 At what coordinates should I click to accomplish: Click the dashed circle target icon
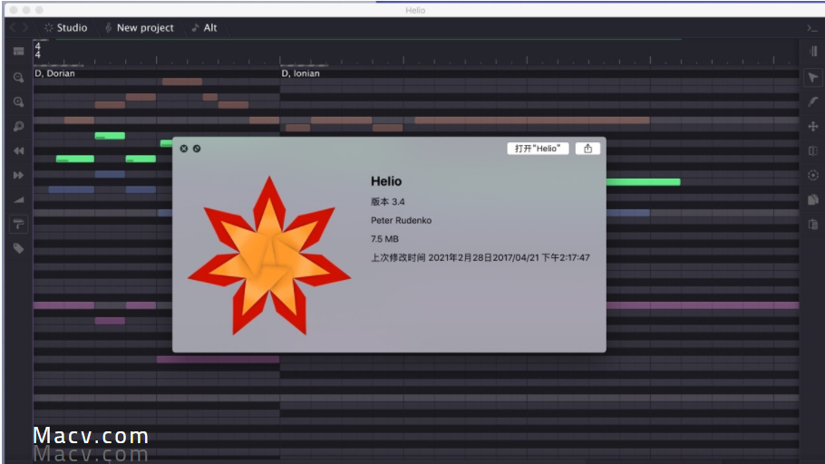[x=813, y=175]
